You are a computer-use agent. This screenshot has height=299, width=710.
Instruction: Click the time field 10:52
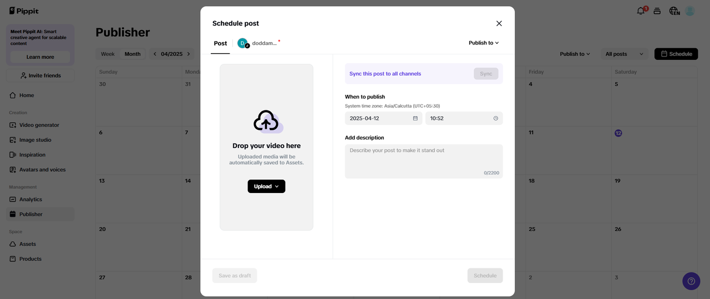pyautogui.click(x=464, y=118)
